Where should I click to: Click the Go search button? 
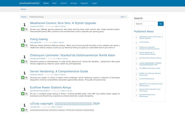(x=161, y=24)
